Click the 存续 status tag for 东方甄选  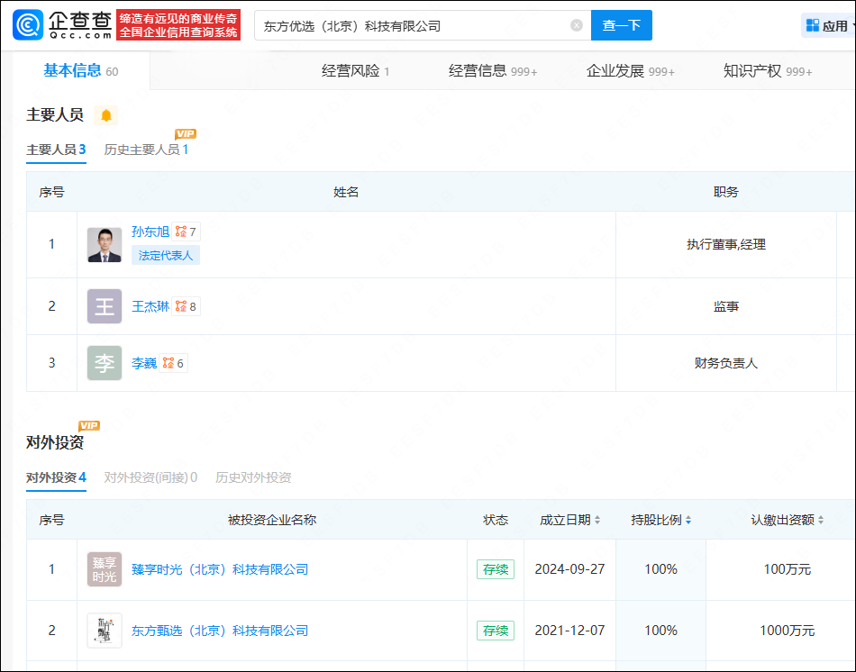click(496, 631)
